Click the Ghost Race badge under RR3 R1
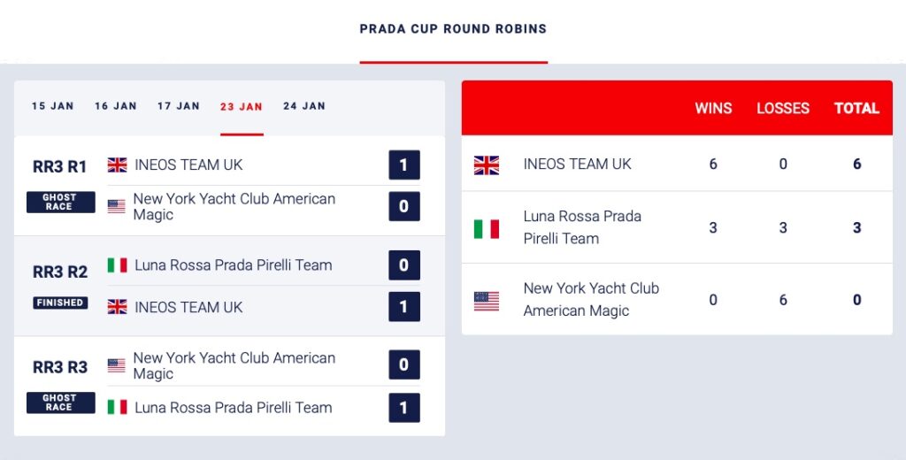Screen dimensions: 906x460 coord(60,203)
